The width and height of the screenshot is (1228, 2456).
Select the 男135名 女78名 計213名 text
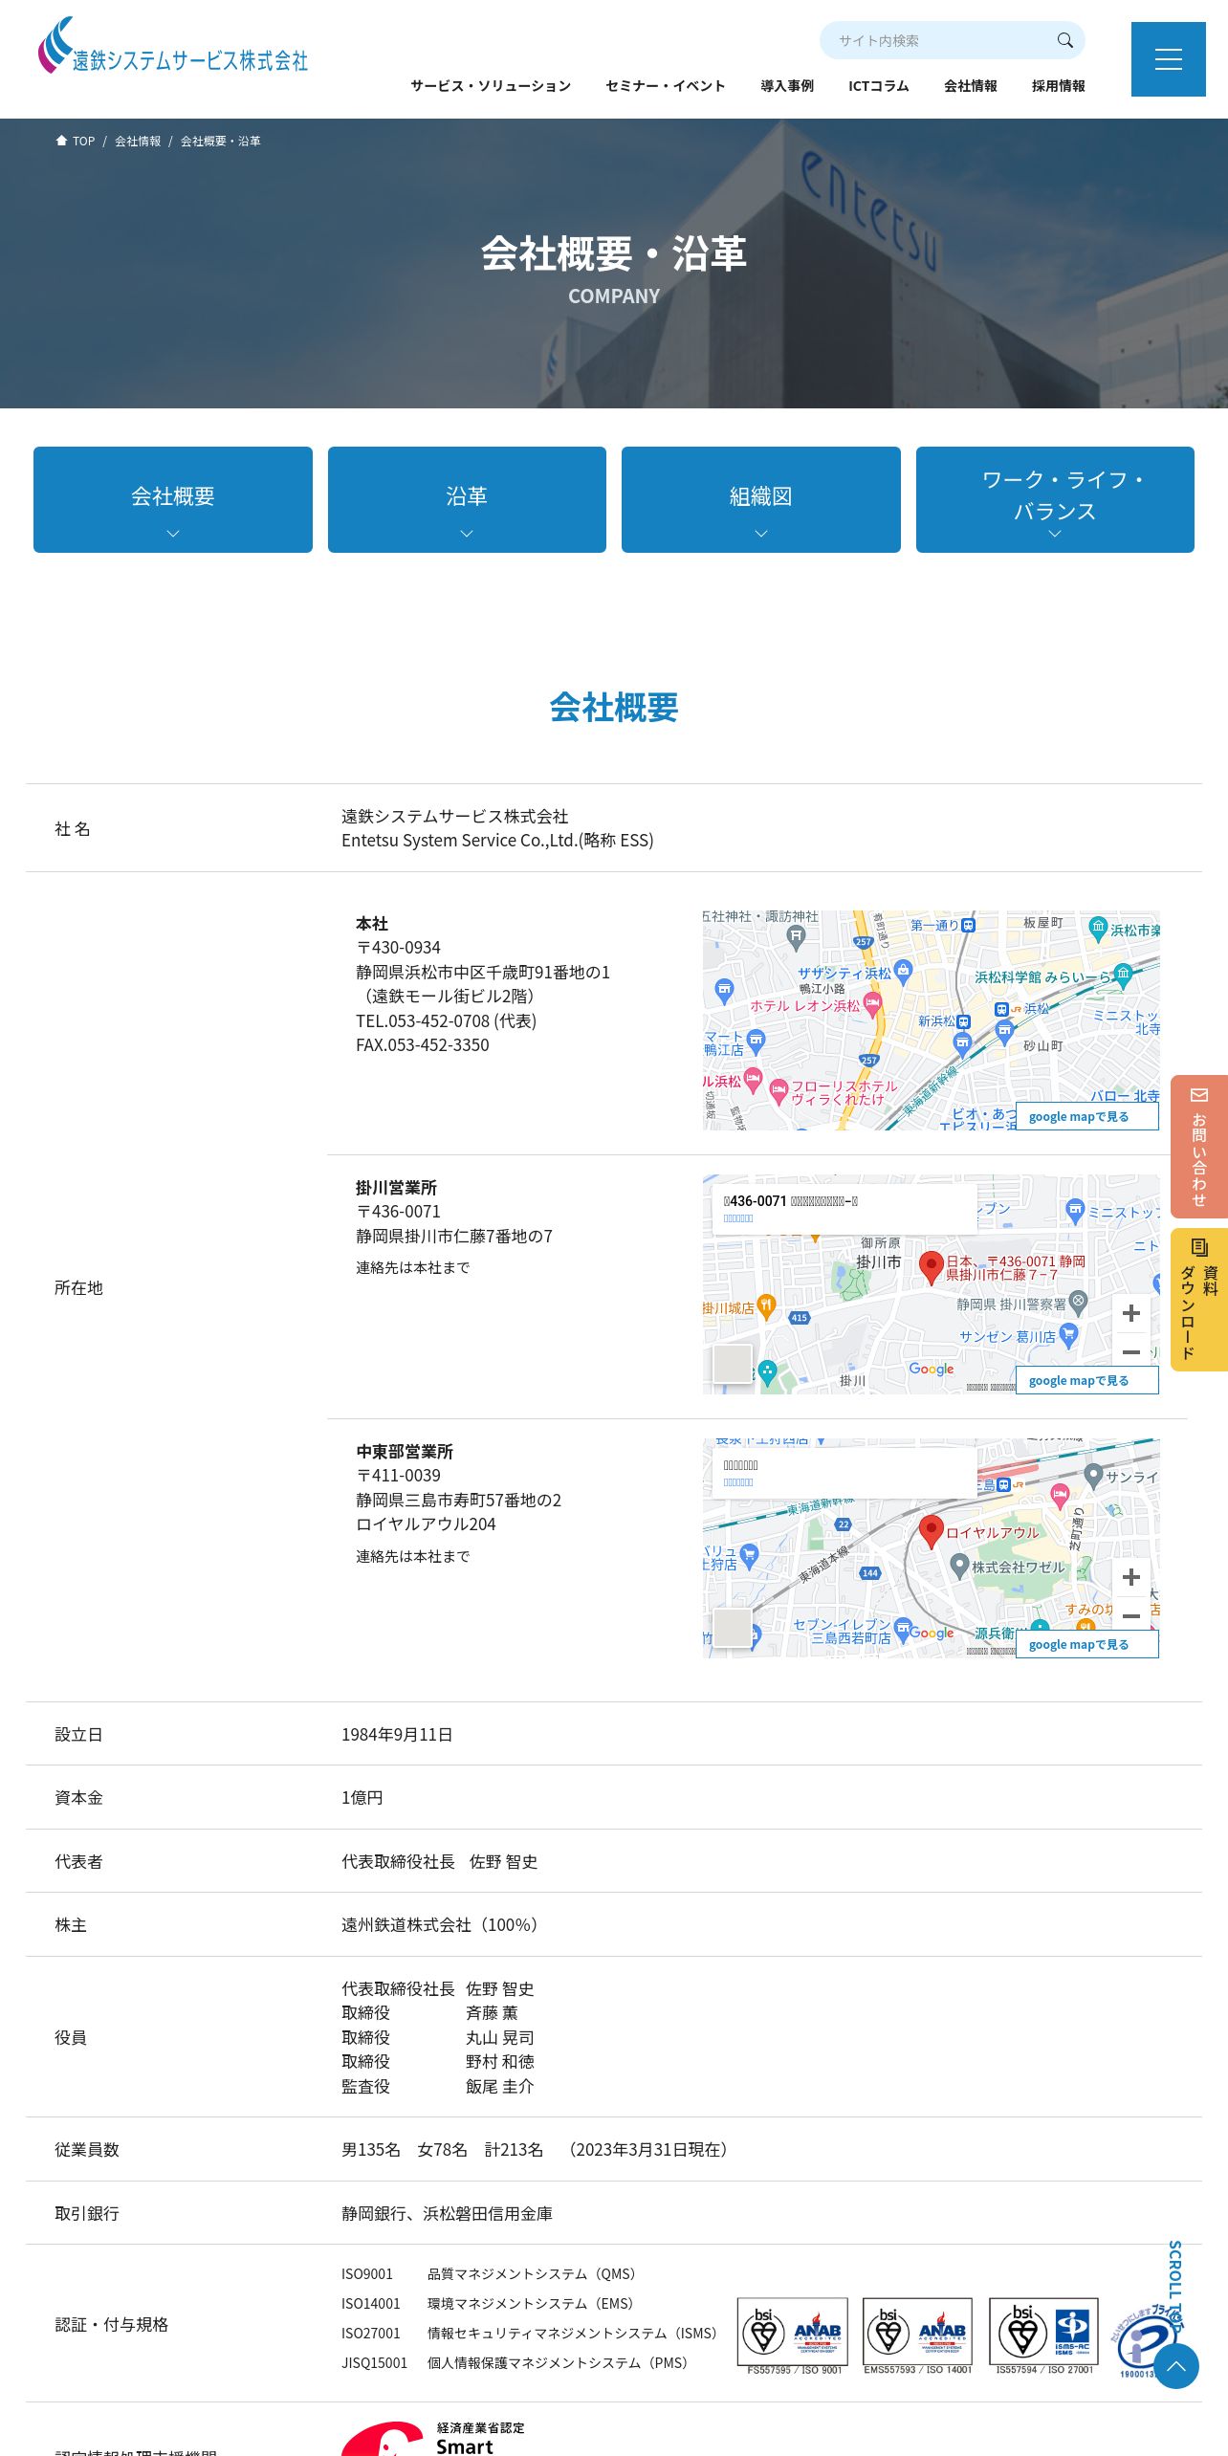tap(442, 2149)
